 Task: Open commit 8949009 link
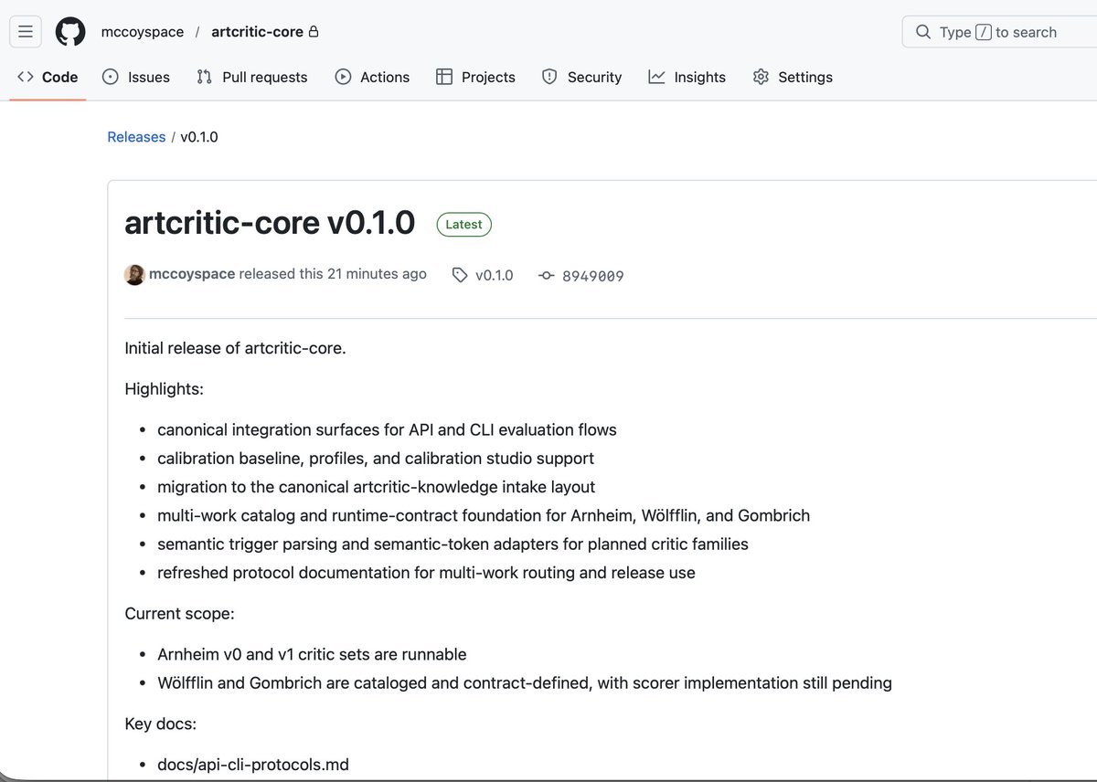point(593,276)
